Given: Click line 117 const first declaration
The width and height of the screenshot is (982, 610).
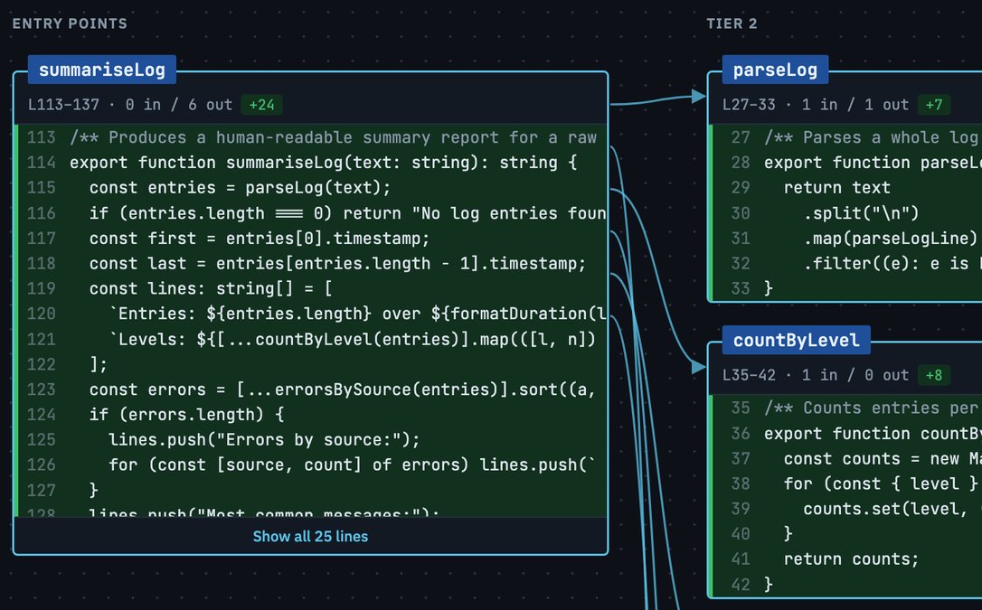Looking at the screenshot, I should (x=313, y=239).
